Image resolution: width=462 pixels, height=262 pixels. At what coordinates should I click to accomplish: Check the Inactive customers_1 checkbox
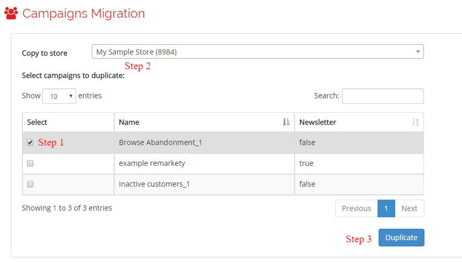[30, 184]
